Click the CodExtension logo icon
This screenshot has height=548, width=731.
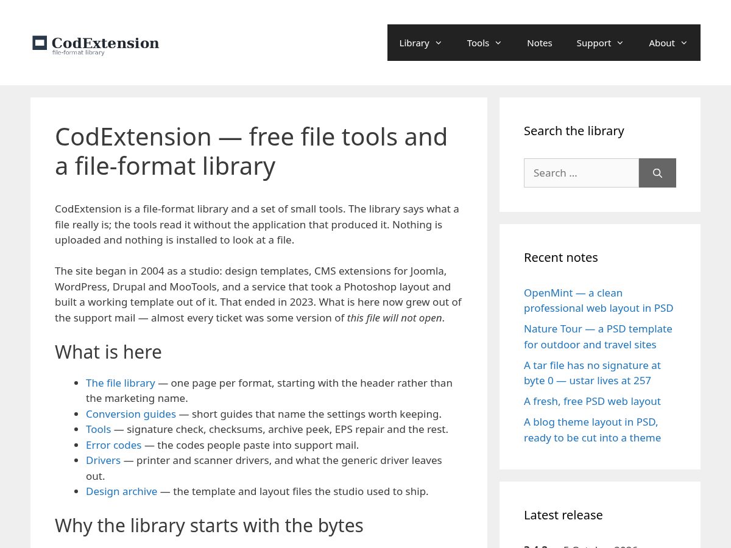tap(40, 43)
